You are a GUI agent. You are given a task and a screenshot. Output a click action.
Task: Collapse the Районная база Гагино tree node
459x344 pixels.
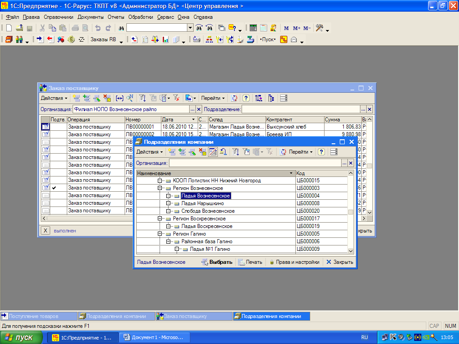[169, 241]
